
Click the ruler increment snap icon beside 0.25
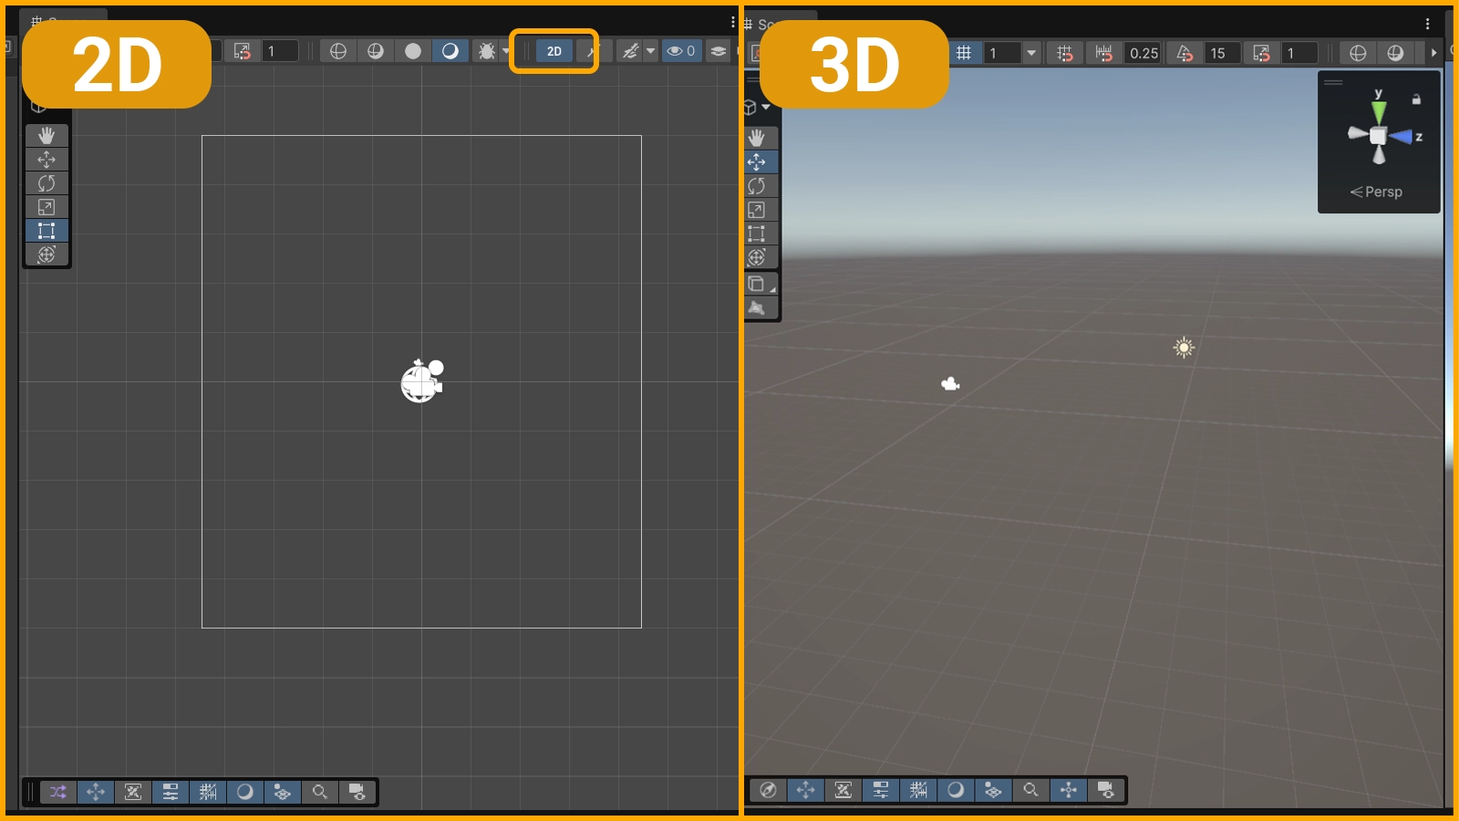(1104, 53)
